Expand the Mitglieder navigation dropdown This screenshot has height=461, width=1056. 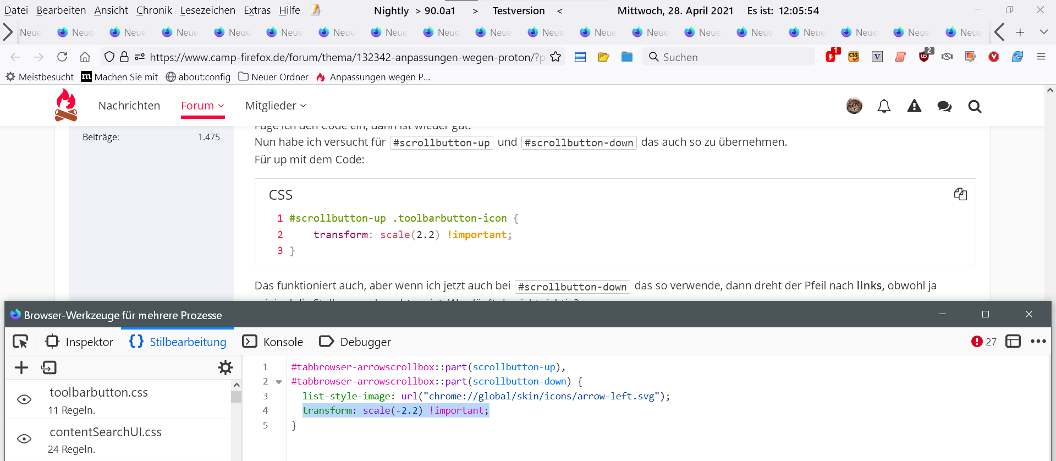click(x=276, y=106)
